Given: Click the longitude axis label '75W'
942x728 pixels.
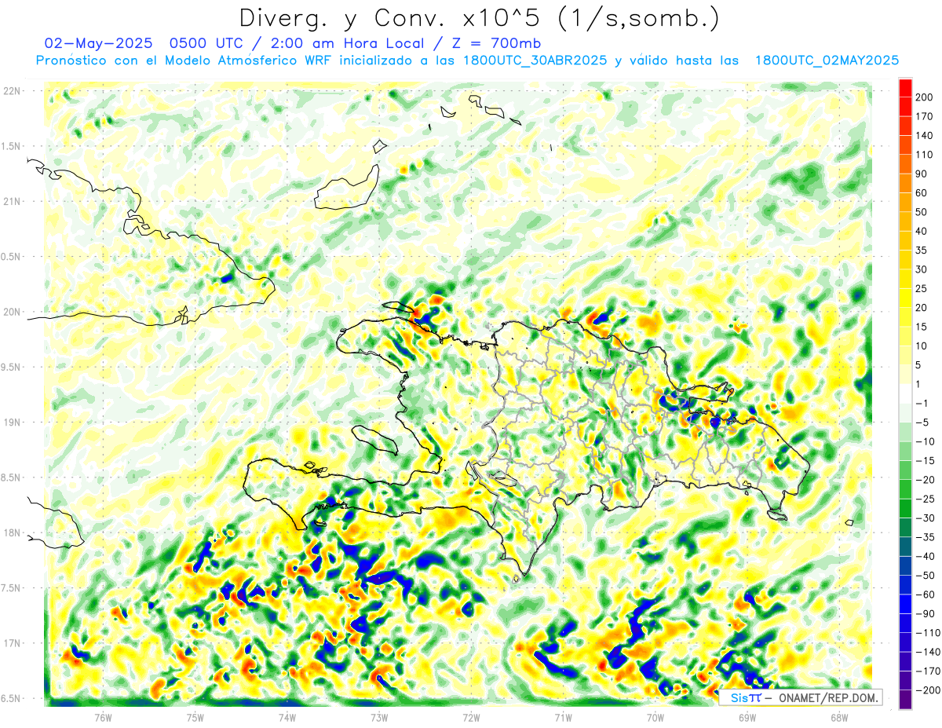Looking at the screenshot, I should click(195, 717).
